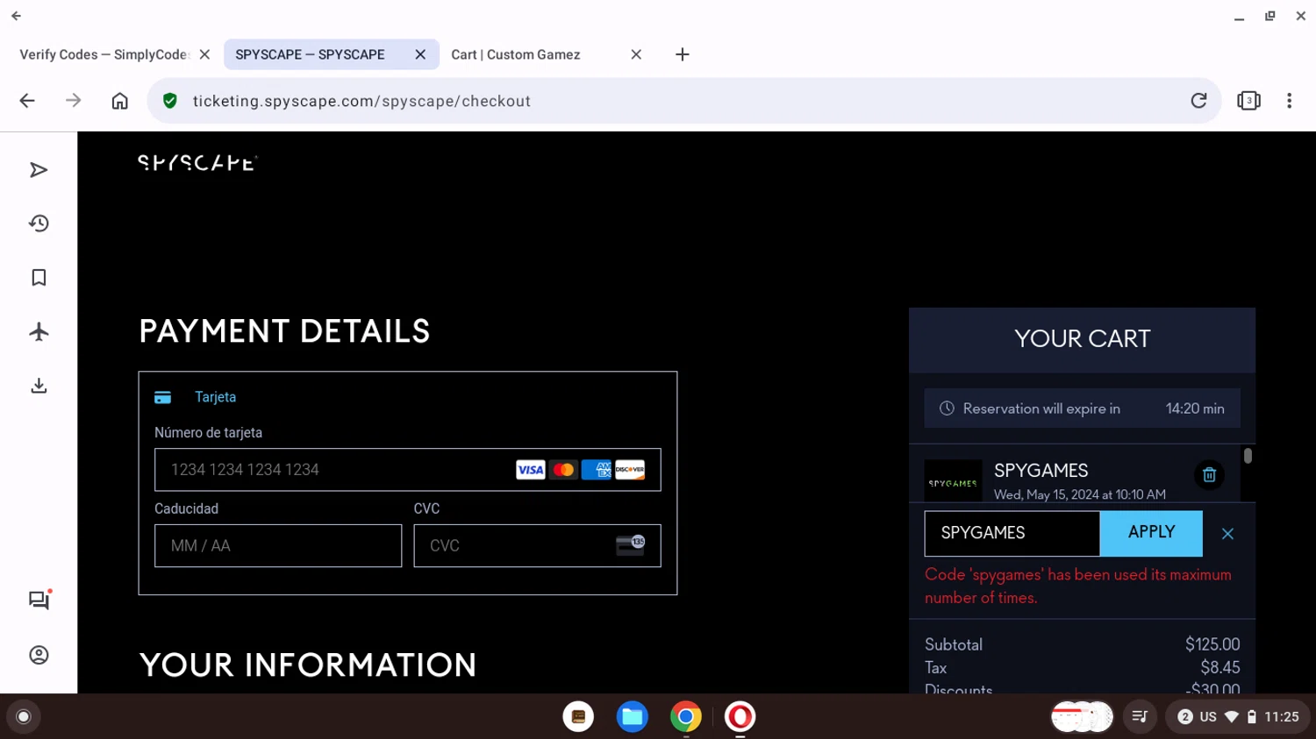The width and height of the screenshot is (1316, 739).
Task: Click the address bar URL
Action: point(361,101)
